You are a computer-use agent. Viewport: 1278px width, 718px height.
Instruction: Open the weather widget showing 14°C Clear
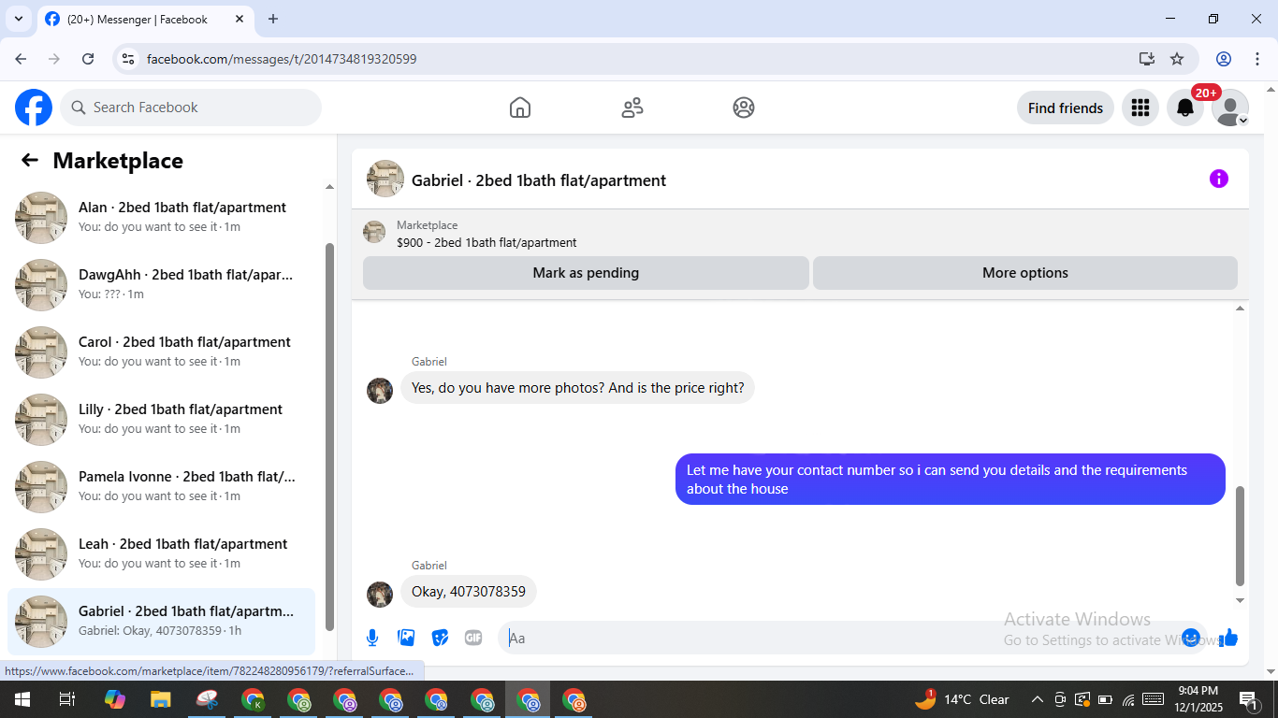click(x=962, y=699)
